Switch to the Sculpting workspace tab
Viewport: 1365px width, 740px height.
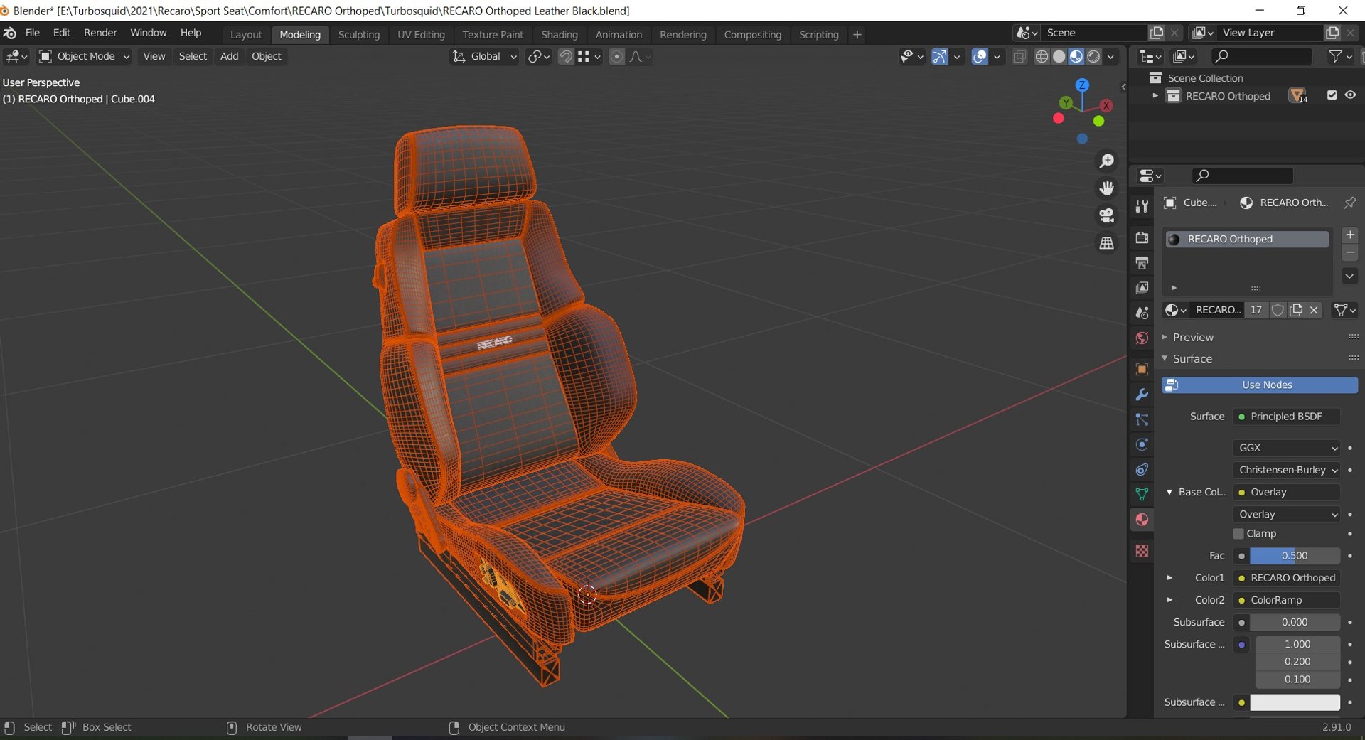click(359, 35)
